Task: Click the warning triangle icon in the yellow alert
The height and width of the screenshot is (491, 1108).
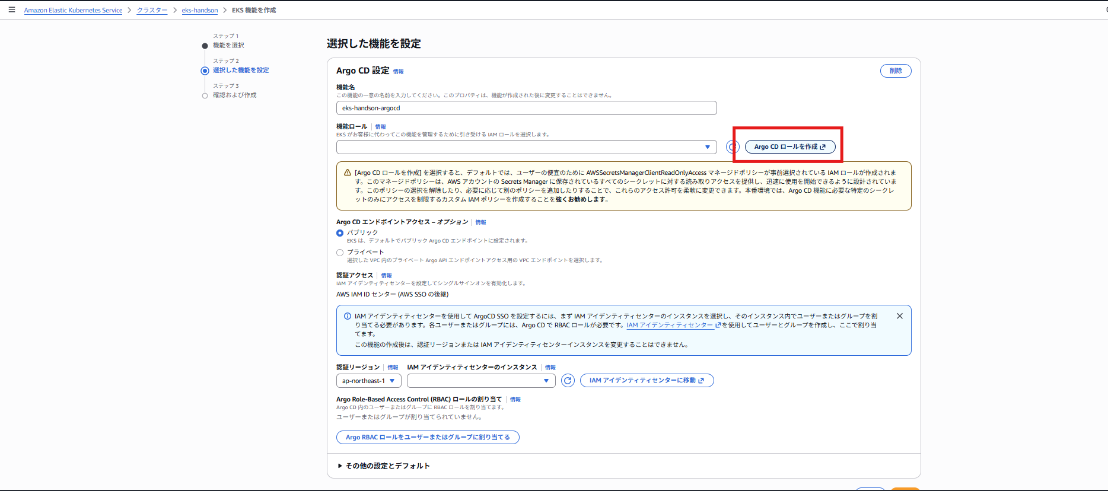Action: (348, 173)
